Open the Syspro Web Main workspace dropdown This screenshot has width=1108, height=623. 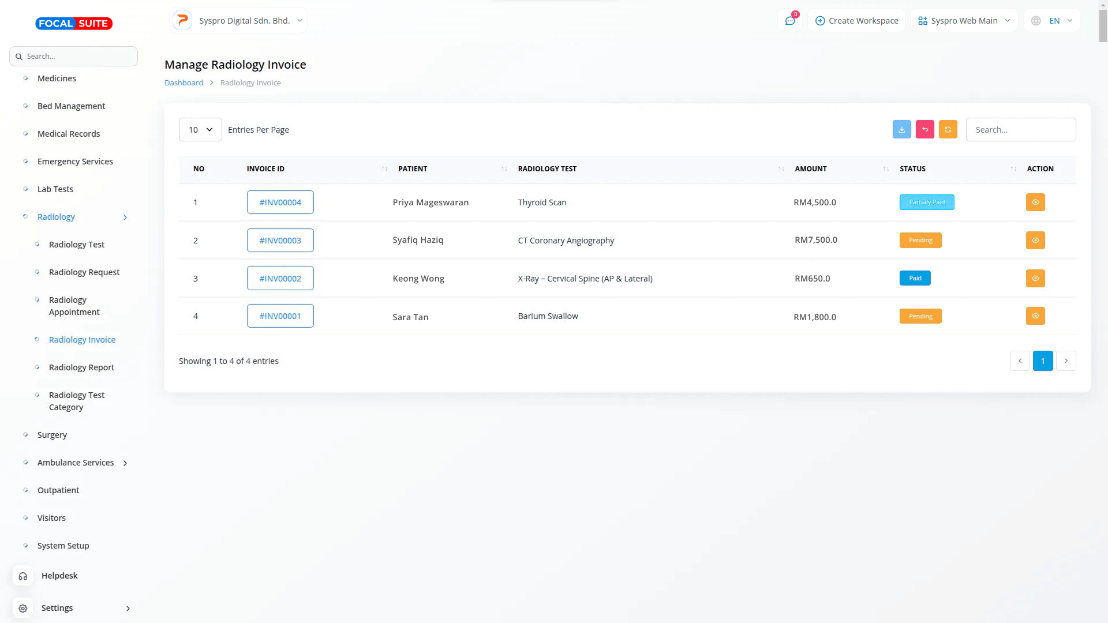click(964, 21)
